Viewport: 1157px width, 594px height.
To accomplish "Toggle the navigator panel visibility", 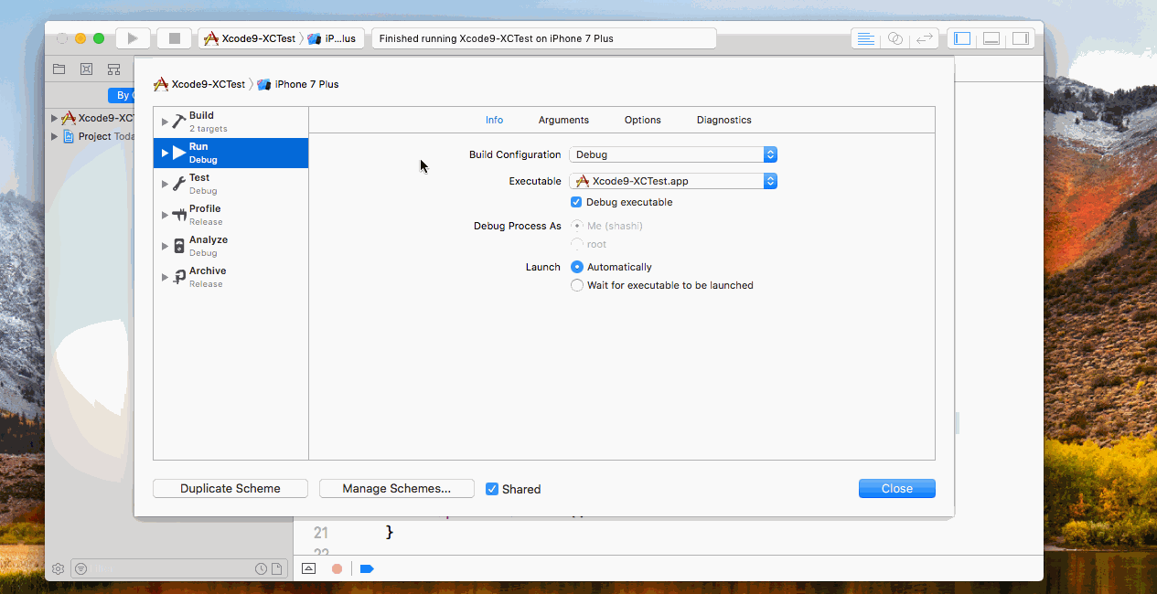I will point(961,38).
